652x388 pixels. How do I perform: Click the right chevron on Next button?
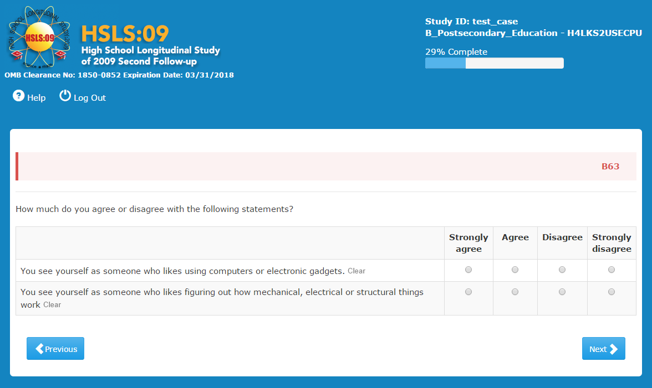613,349
